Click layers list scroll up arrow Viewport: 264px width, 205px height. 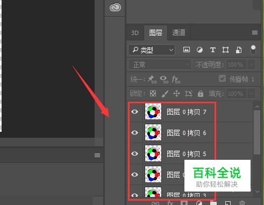coord(257,107)
